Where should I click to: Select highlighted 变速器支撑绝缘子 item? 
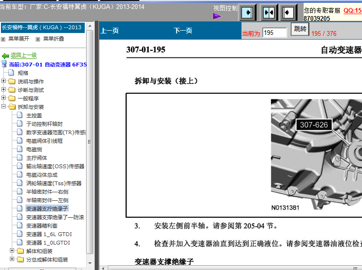[x=47, y=209]
